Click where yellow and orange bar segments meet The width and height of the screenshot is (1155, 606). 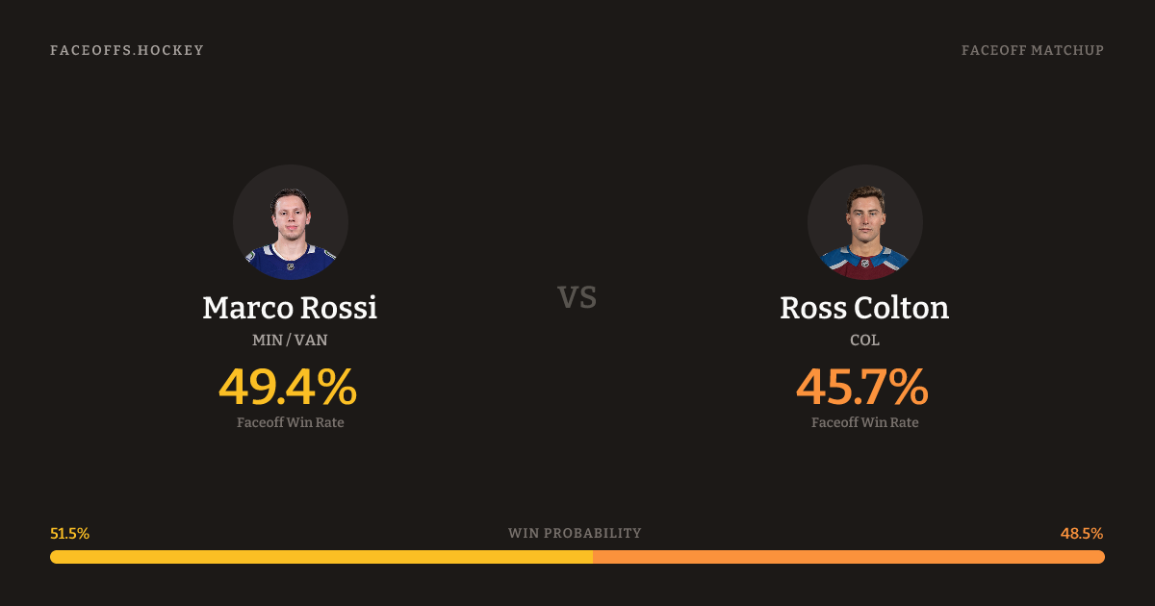(x=593, y=557)
